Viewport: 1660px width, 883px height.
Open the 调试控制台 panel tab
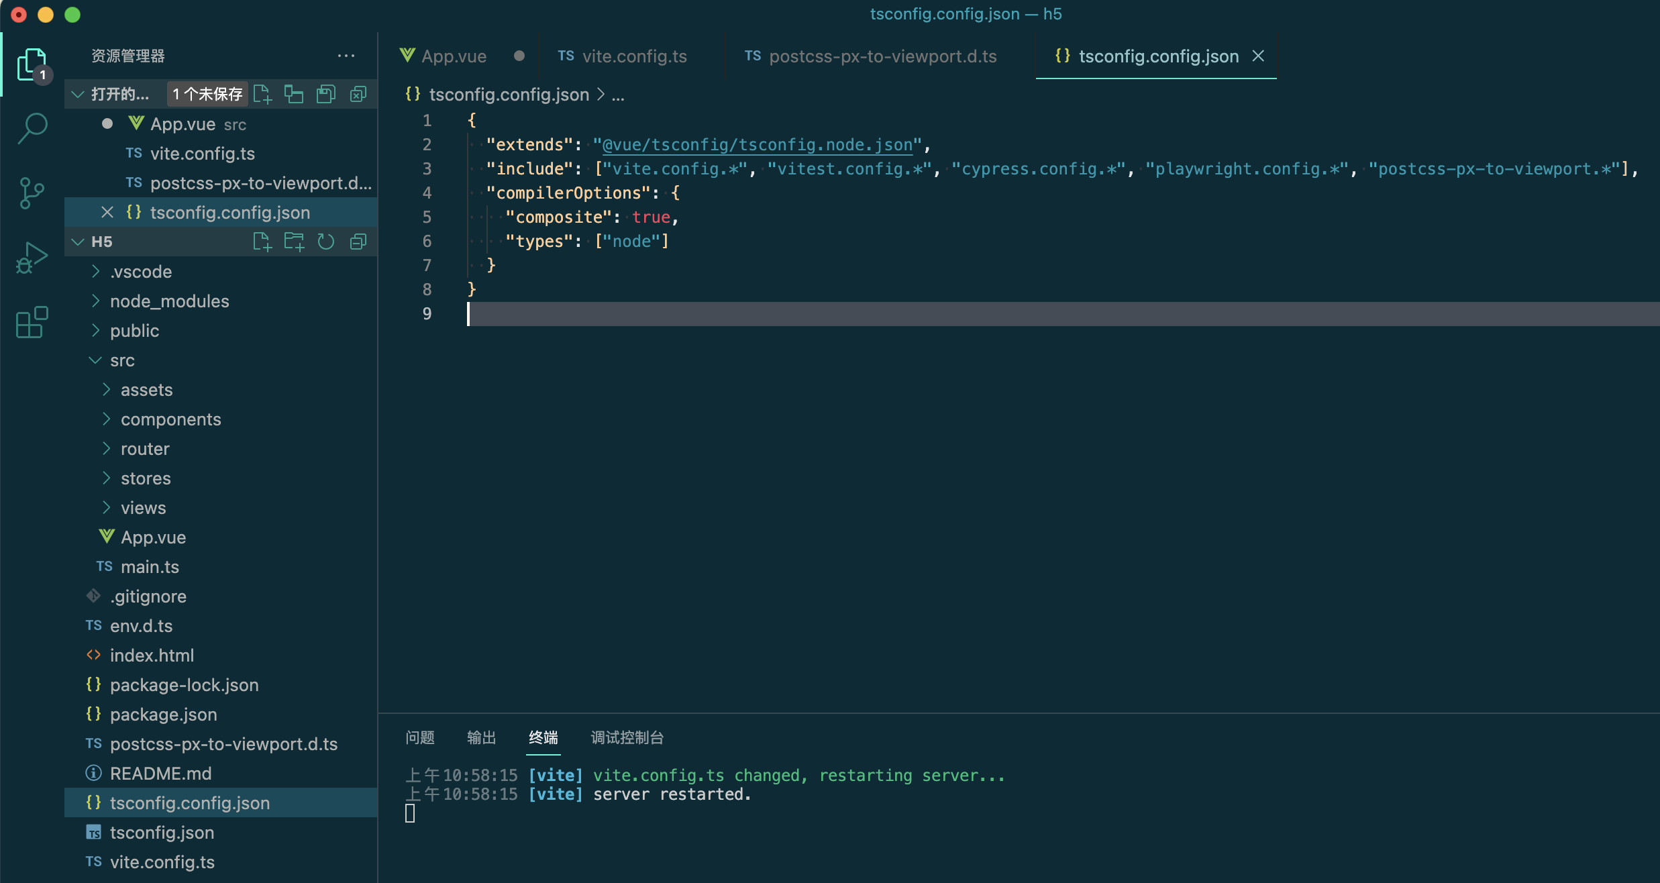[627, 737]
